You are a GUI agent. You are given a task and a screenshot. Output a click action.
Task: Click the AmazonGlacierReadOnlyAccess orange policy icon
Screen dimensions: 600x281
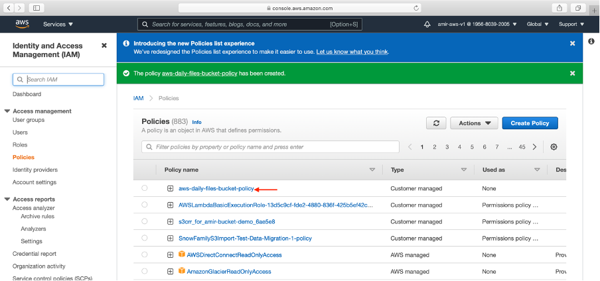point(182,270)
